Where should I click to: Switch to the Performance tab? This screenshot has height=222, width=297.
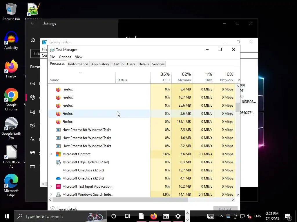[x=78, y=64]
